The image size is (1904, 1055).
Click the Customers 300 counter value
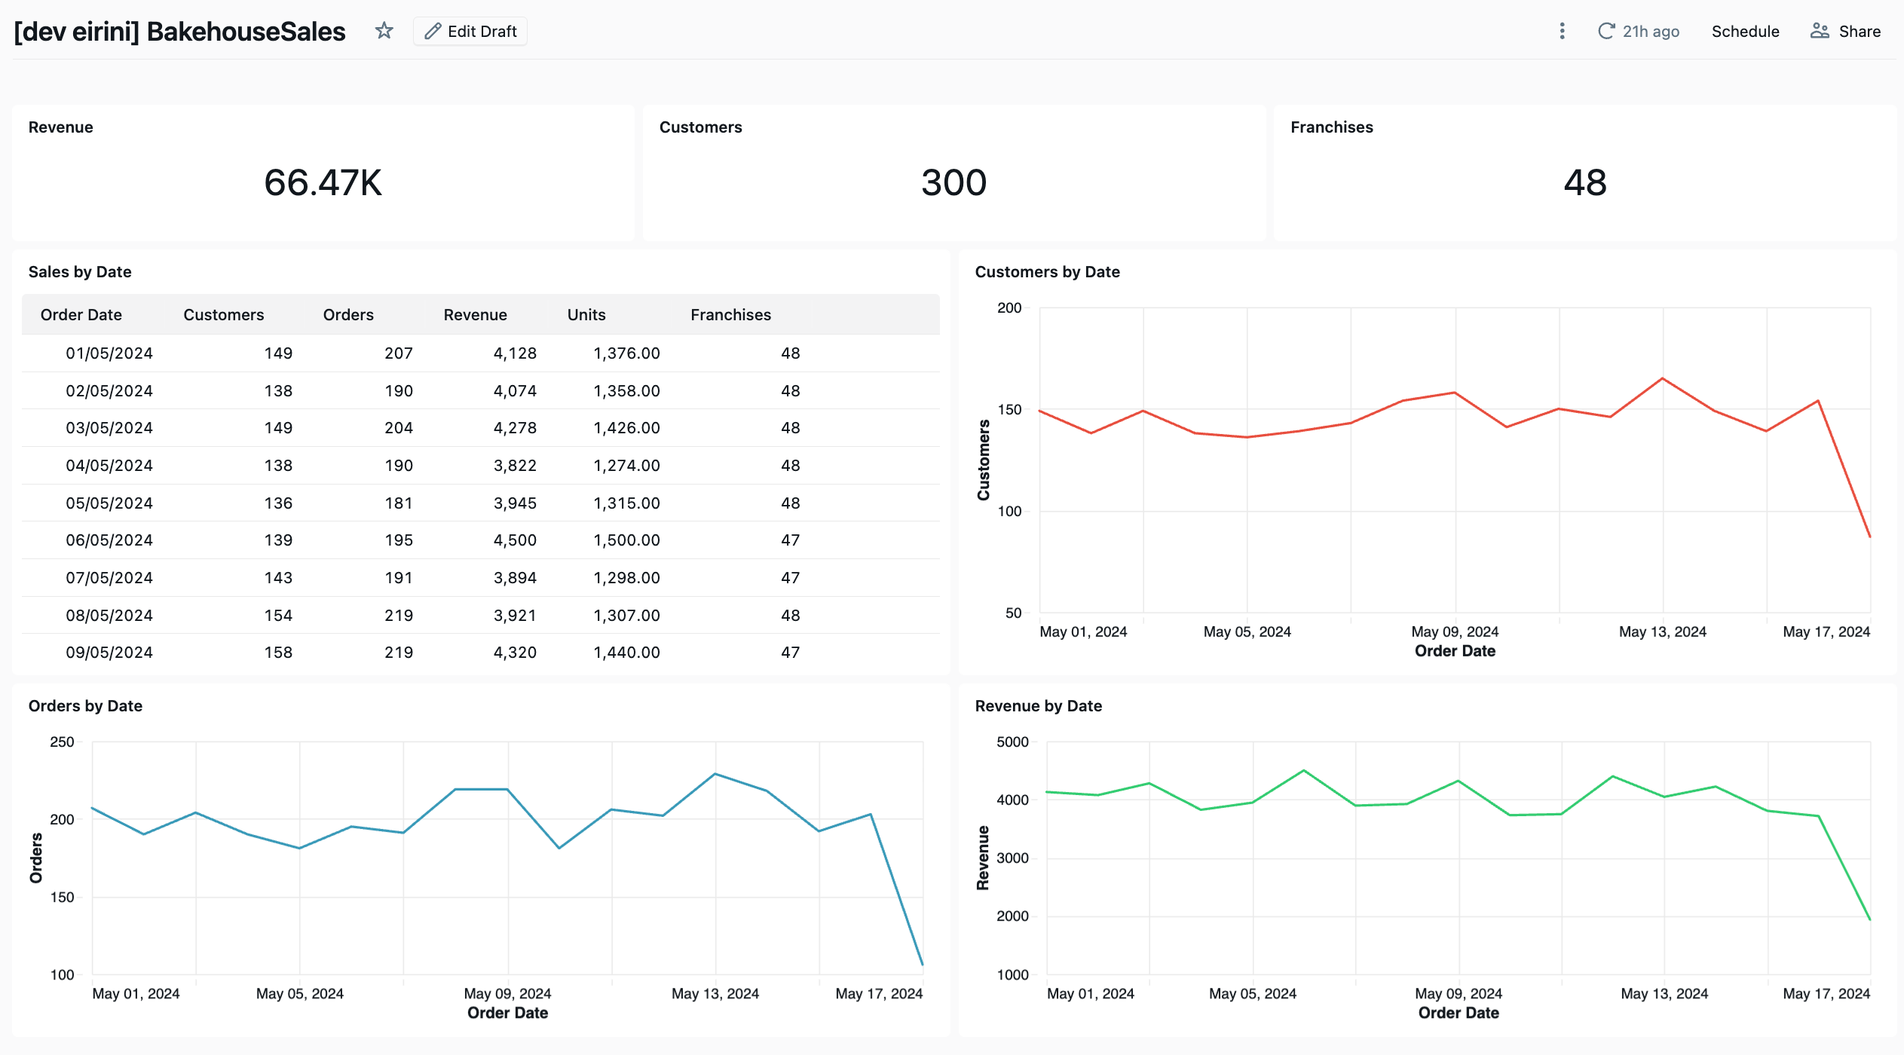[954, 182]
